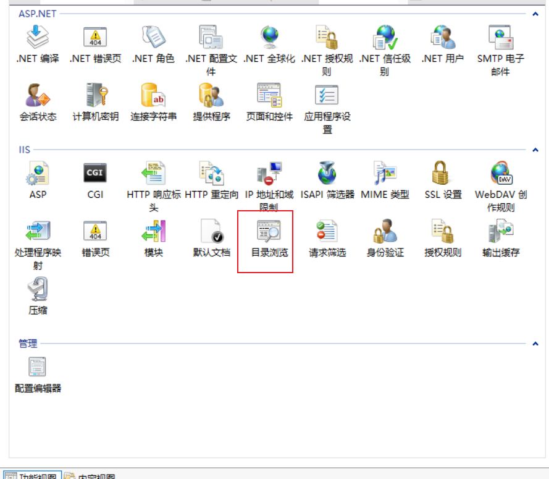
Task: Open the 目录浏览 feature icon
Action: coord(269,231)
